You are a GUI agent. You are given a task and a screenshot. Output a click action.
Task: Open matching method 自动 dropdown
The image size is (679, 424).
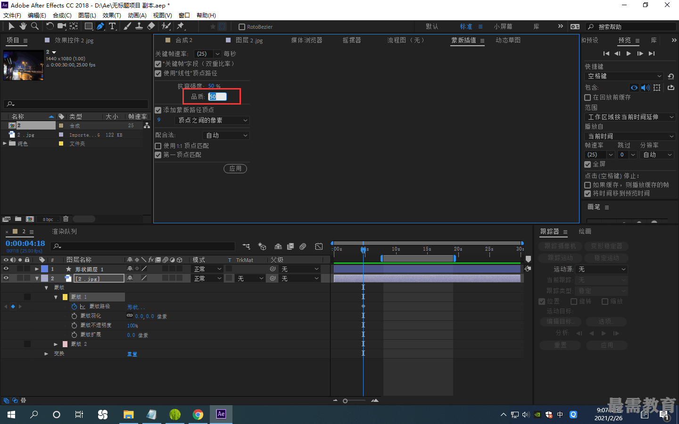[x=226, y=136]
